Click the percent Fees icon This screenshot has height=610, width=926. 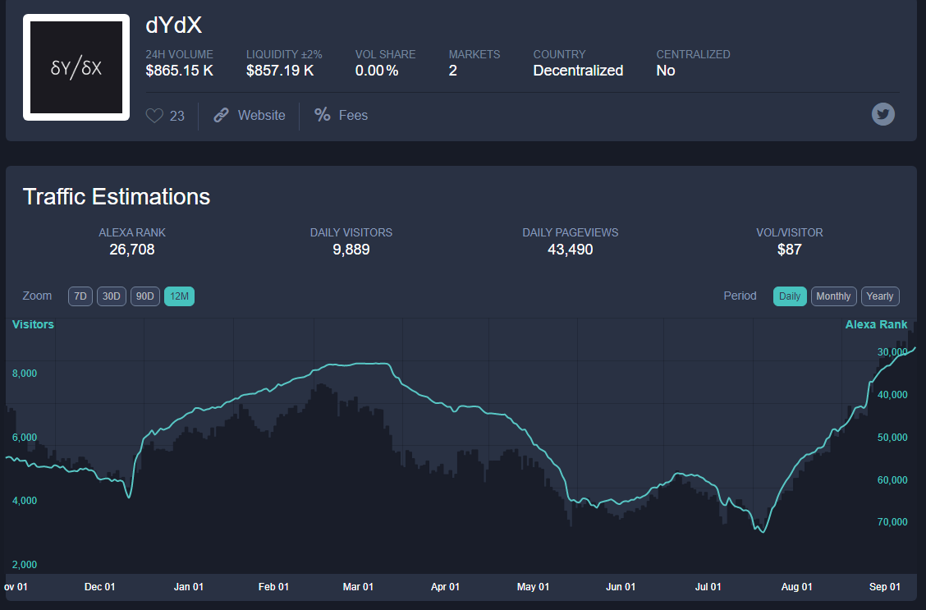323,115
